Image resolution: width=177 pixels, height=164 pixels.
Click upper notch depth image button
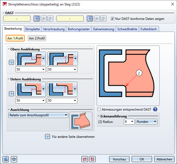(62, 59)
